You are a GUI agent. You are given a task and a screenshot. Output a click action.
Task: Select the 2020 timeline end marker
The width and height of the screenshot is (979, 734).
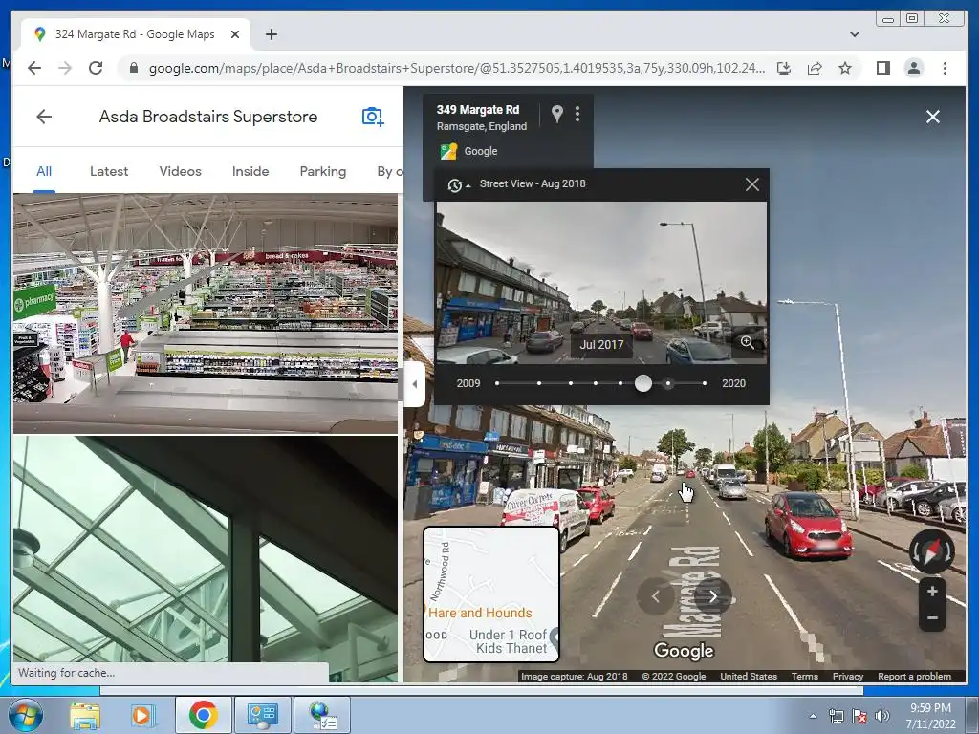(x=705, y=383)
